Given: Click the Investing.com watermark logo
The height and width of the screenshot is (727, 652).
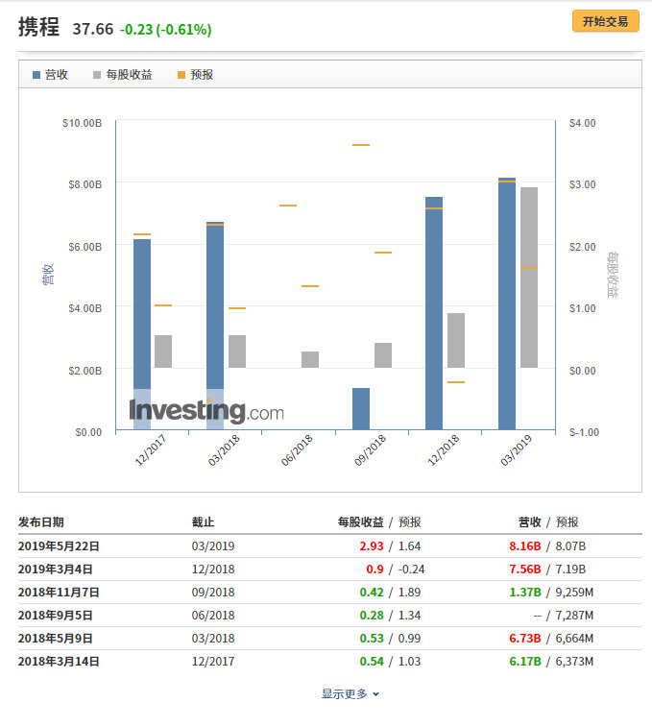Looking at the screenshot, I should (206, 412).
